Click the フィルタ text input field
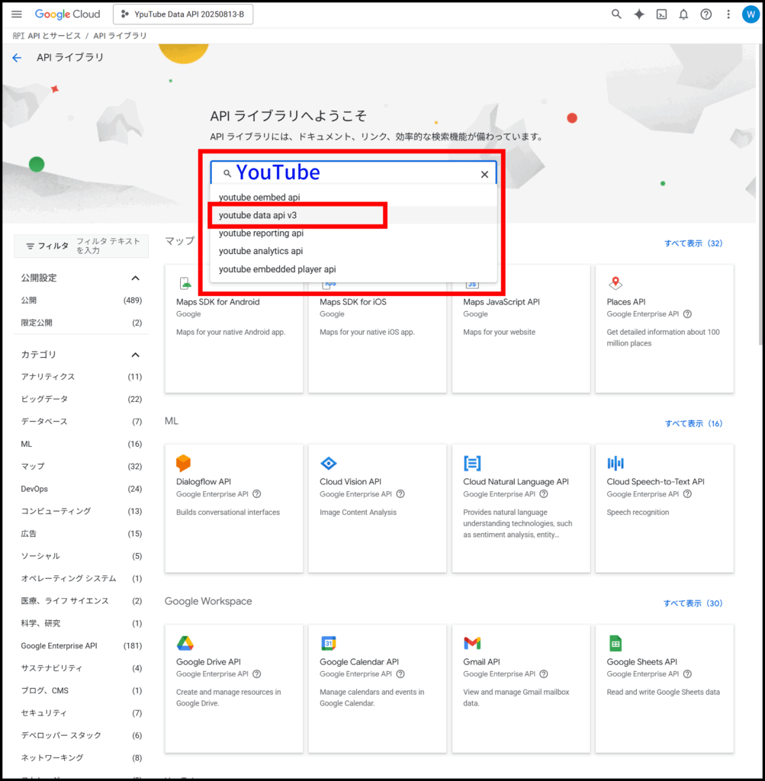The height and width of the screenshot is (781, 765). click(110, 246)
